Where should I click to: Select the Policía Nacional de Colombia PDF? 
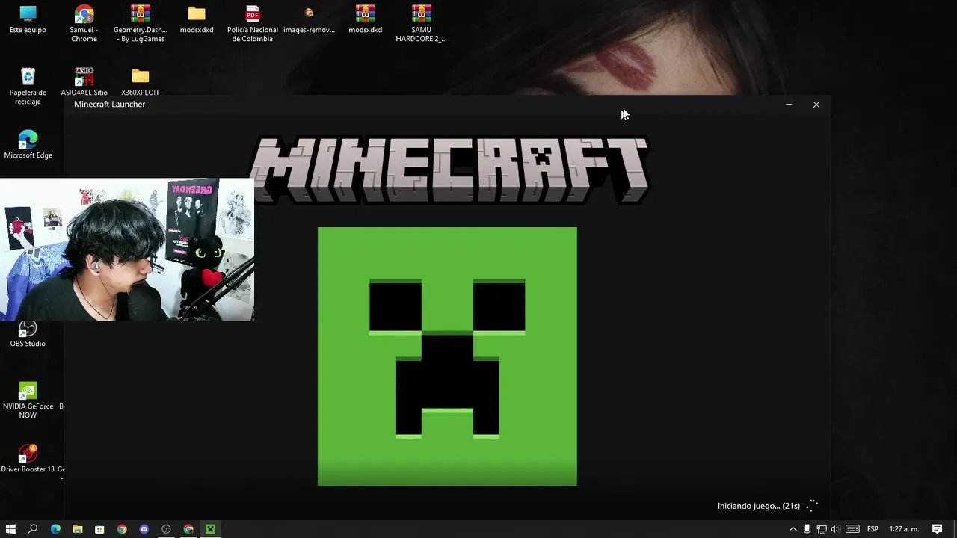click(253, 24)
